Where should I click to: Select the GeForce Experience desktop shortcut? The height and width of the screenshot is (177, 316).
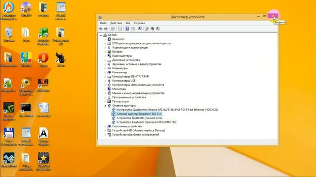point(9,112)
